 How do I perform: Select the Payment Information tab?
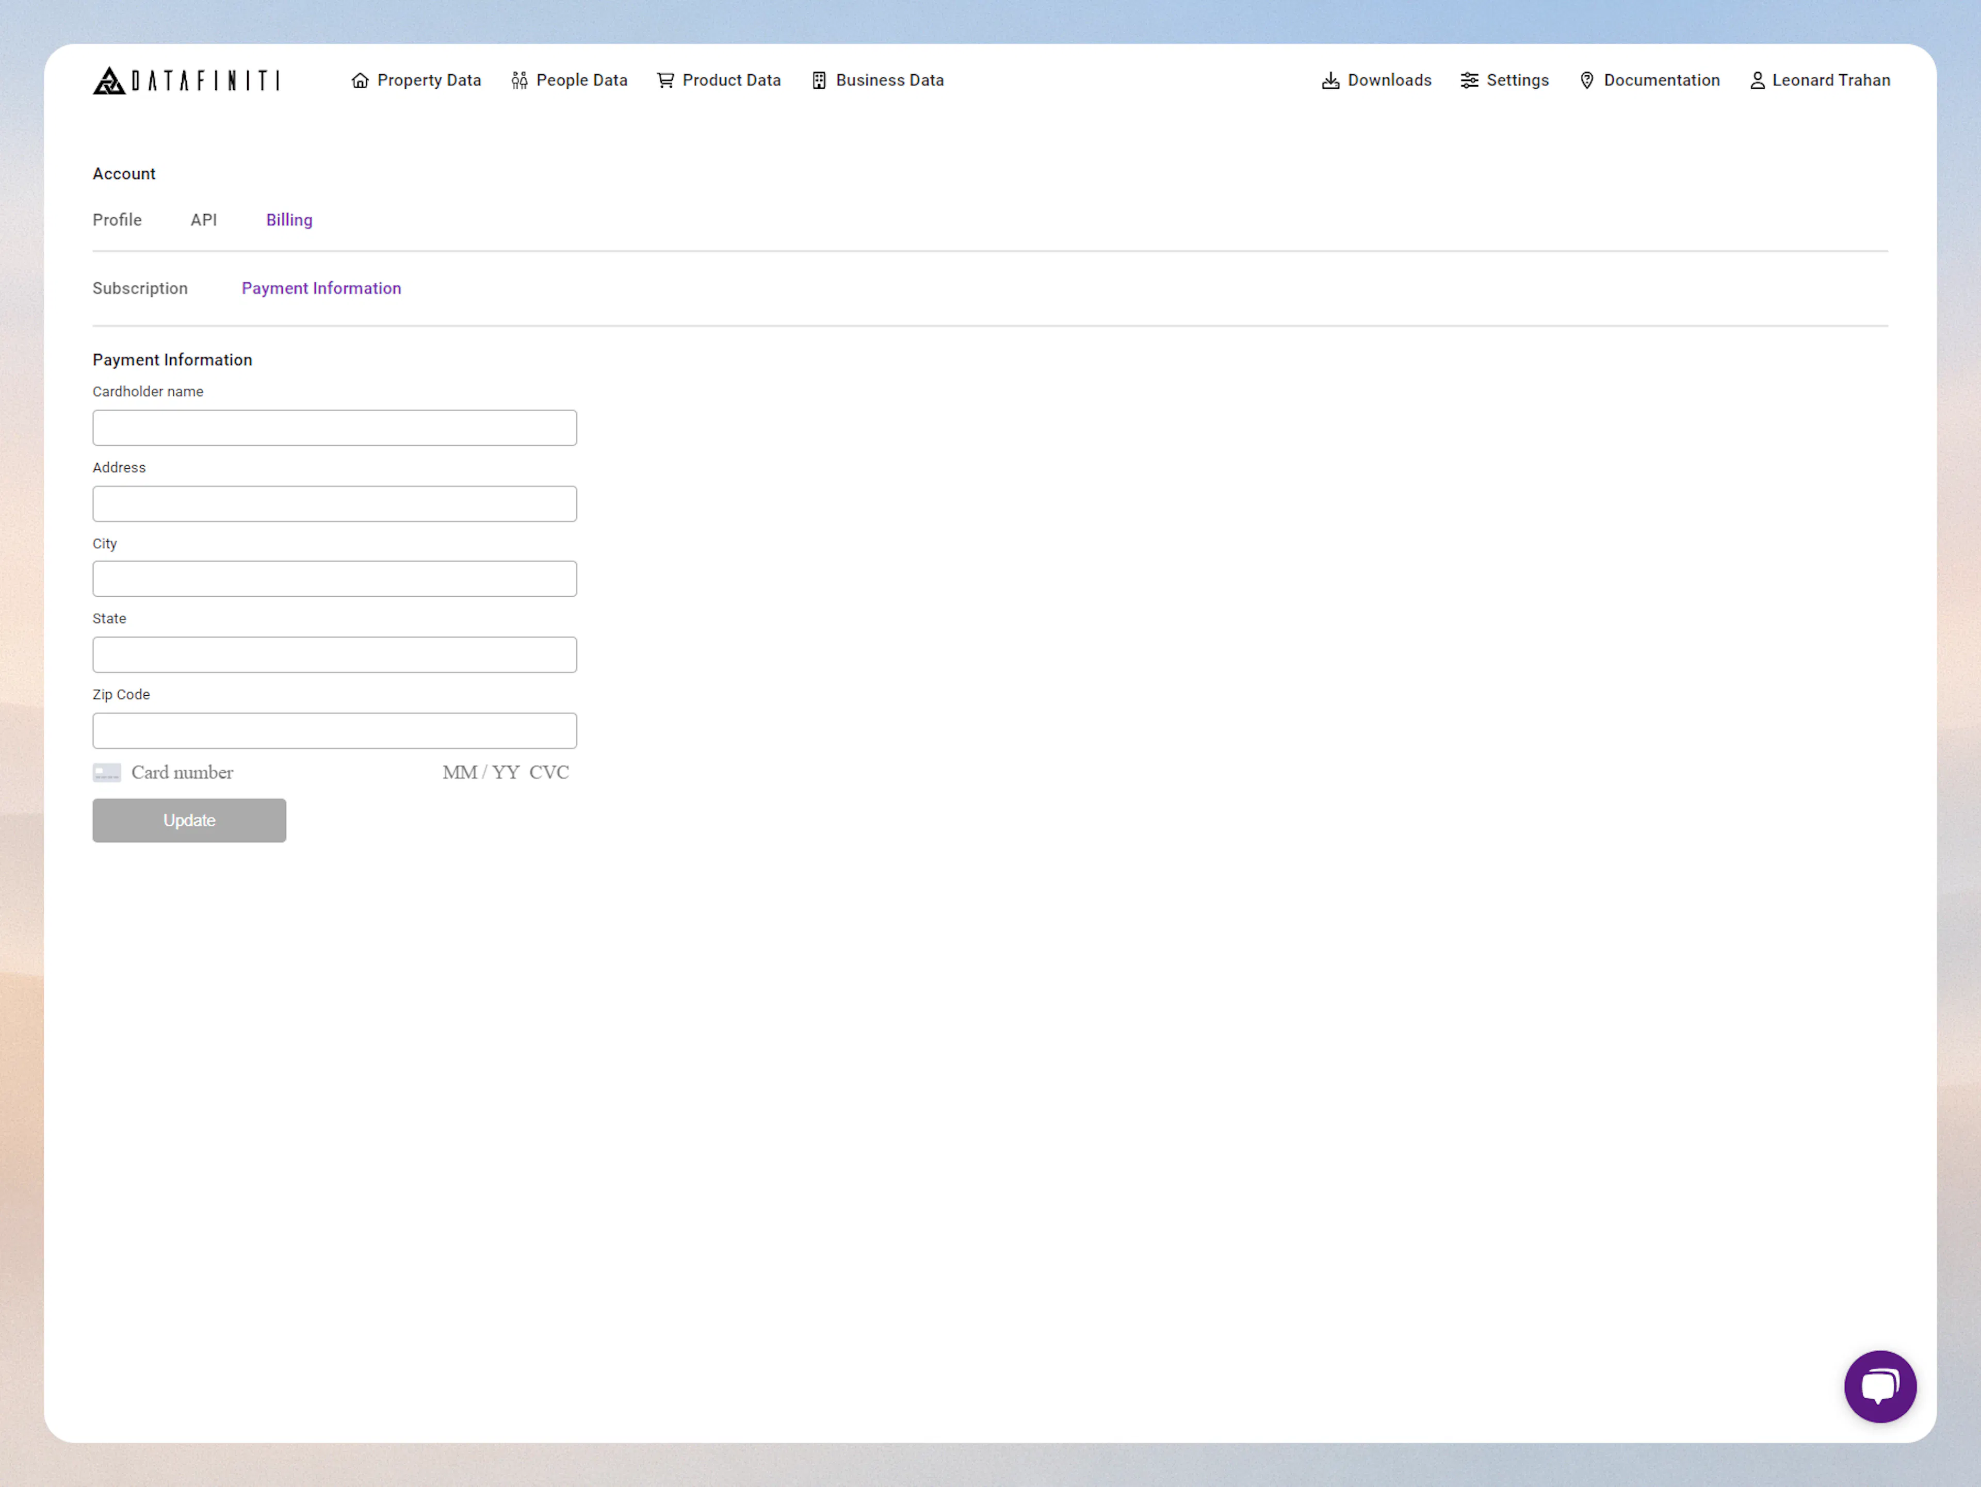[320, 287]
